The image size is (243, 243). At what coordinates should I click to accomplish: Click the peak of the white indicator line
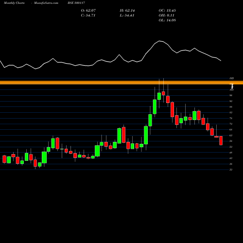click(x=159, y=41)
